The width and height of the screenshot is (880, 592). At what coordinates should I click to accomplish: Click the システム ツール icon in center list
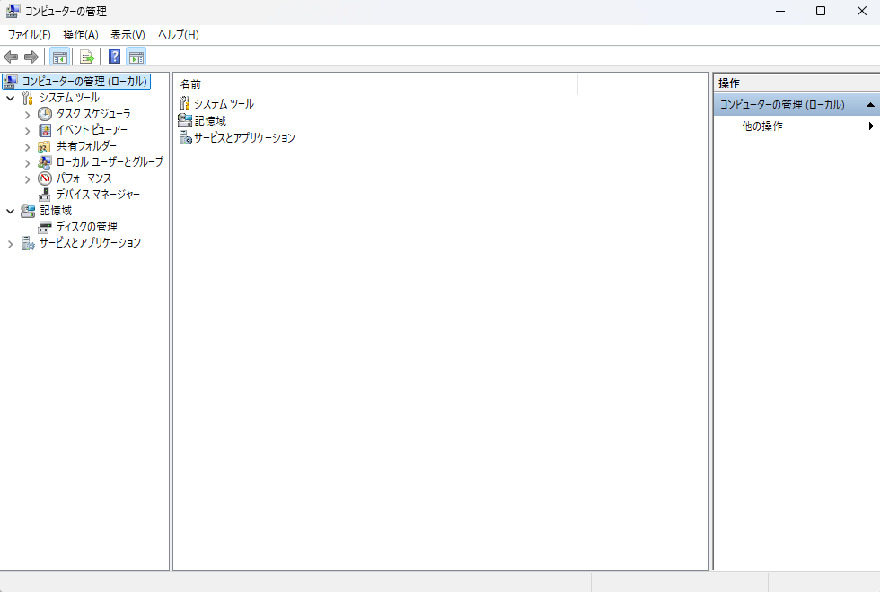click(185, 103)
